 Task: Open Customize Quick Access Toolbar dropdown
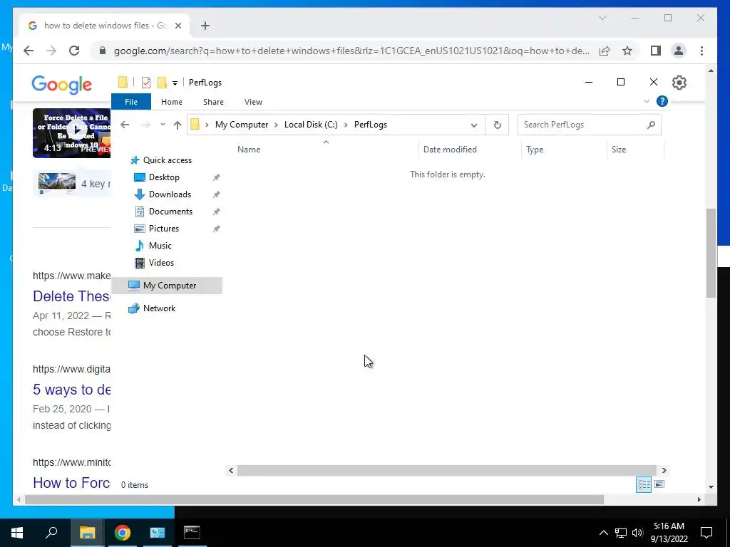pos(175,83)
